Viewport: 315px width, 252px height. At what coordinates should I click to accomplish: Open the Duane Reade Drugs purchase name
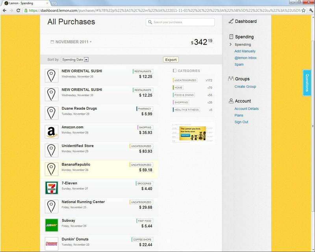[79, 108]
